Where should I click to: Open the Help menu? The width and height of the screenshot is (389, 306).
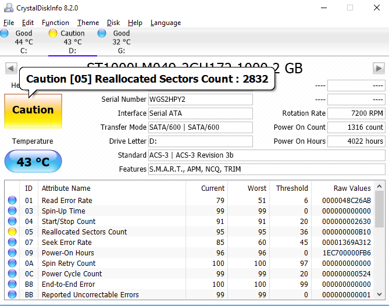click(135, 23)
